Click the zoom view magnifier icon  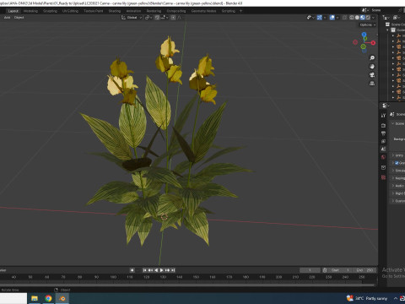tap(372, 58)
